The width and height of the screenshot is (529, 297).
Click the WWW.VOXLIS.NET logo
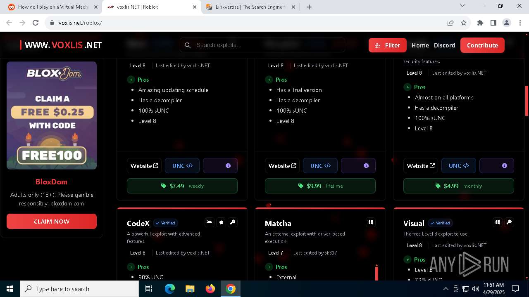tap(61, 45)
